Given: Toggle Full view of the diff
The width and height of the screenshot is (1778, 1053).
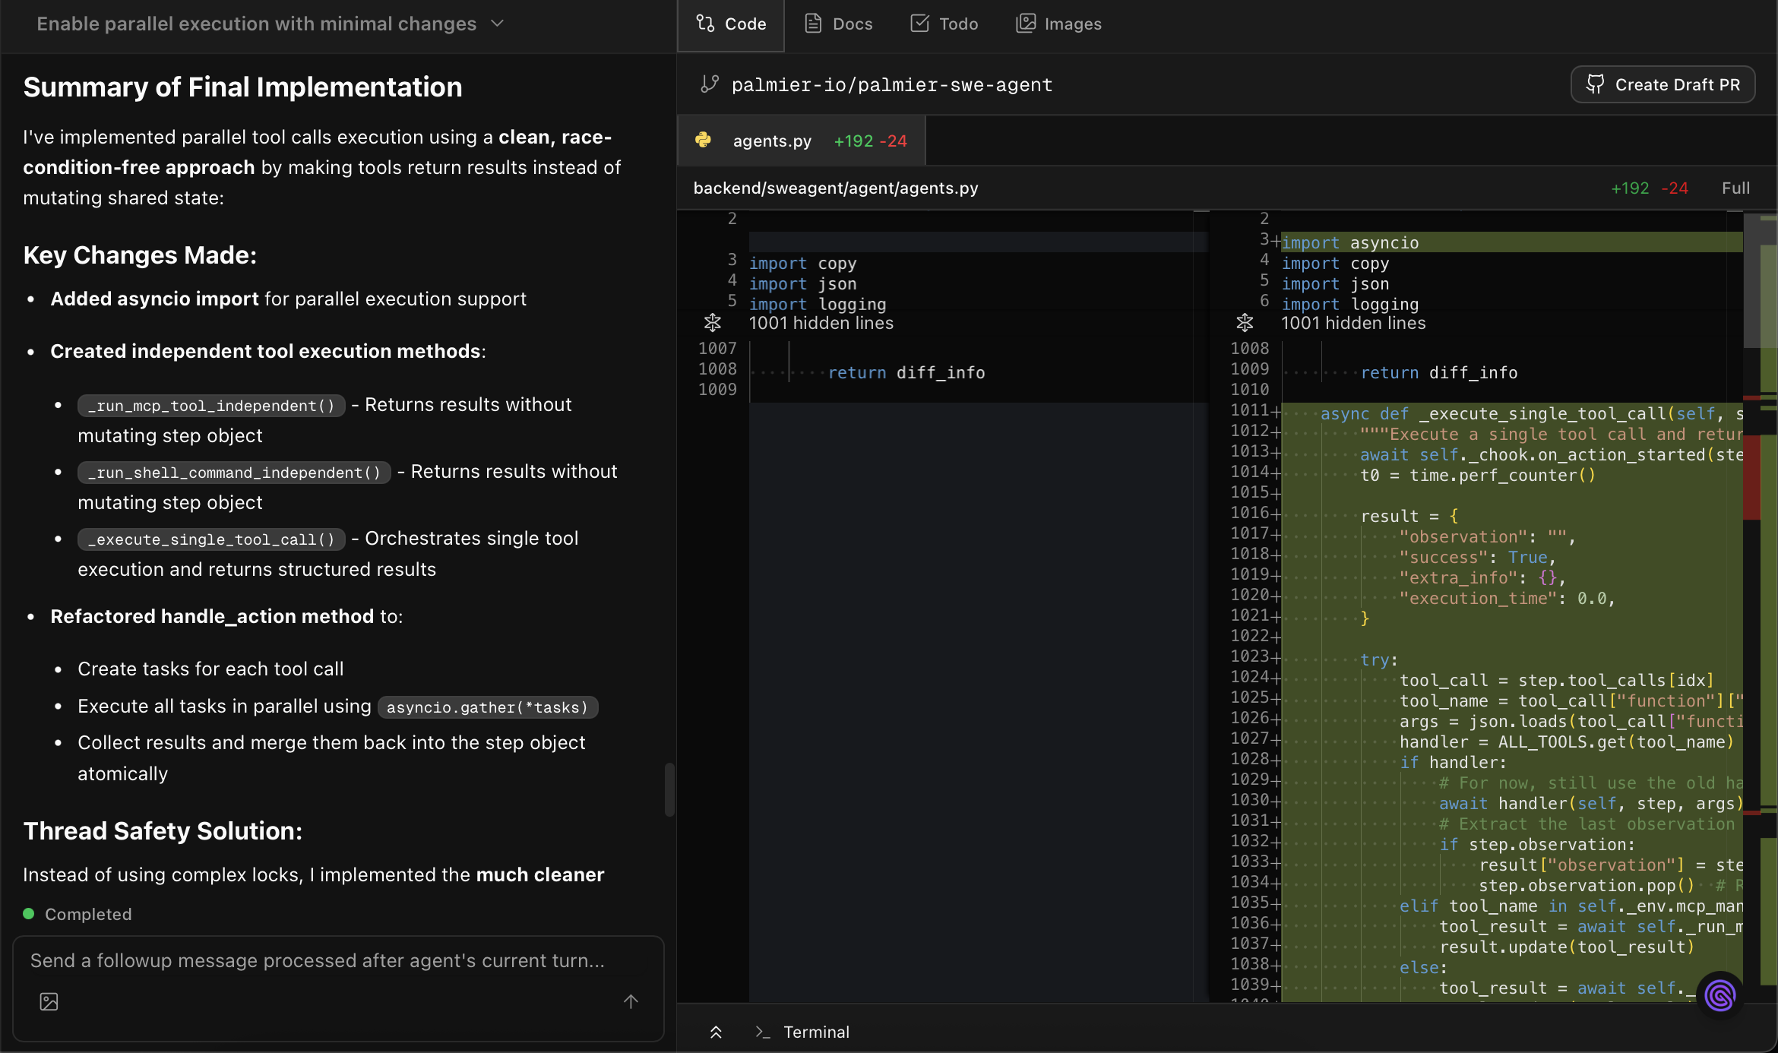Looking at the screenshot, I should (x=1735, y=188).
